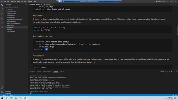The image size is (178, 100).
Task: Close the Preview raise.md tab
Action: pos(41,4)
